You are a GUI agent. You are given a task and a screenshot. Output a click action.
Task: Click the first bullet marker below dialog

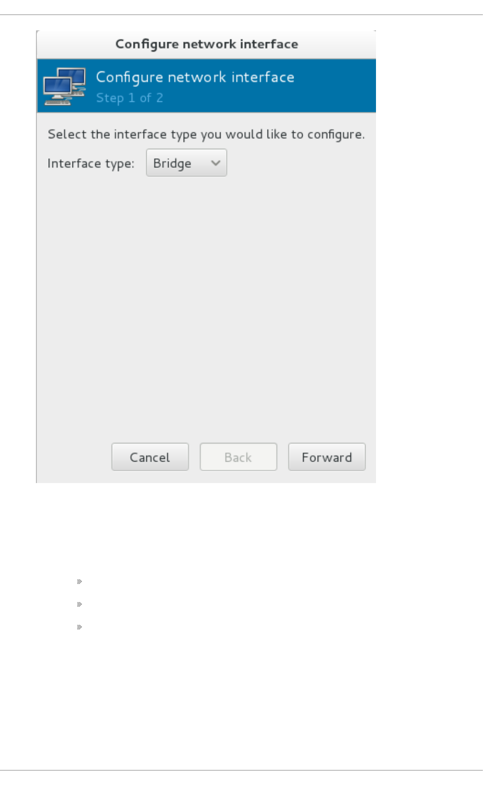[80, 581]
